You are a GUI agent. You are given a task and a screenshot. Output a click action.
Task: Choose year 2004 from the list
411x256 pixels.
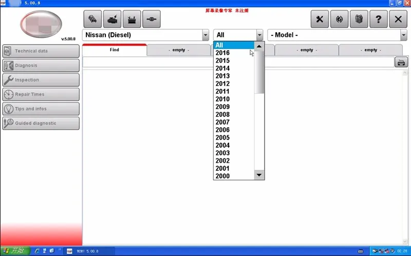coord(234,145)
